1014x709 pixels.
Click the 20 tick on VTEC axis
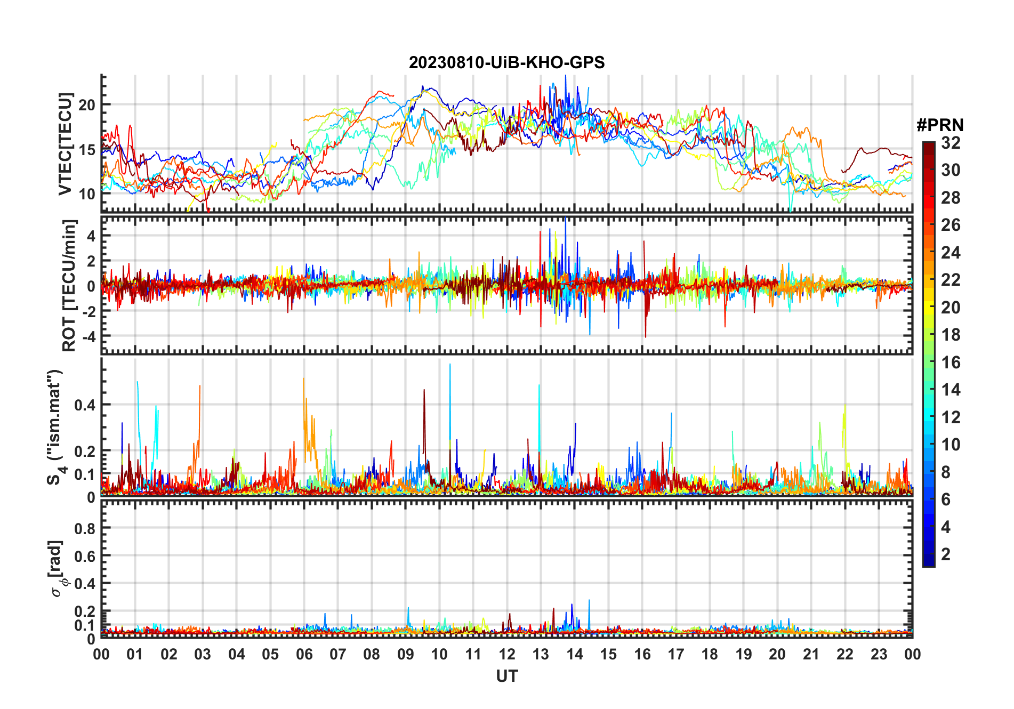[x=87, y=105]
